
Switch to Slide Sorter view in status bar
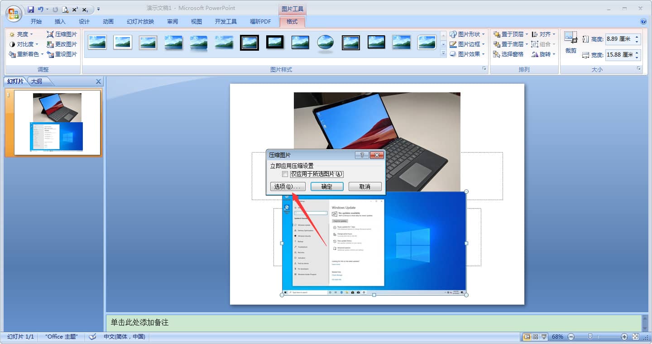click(x=535, y=337)
